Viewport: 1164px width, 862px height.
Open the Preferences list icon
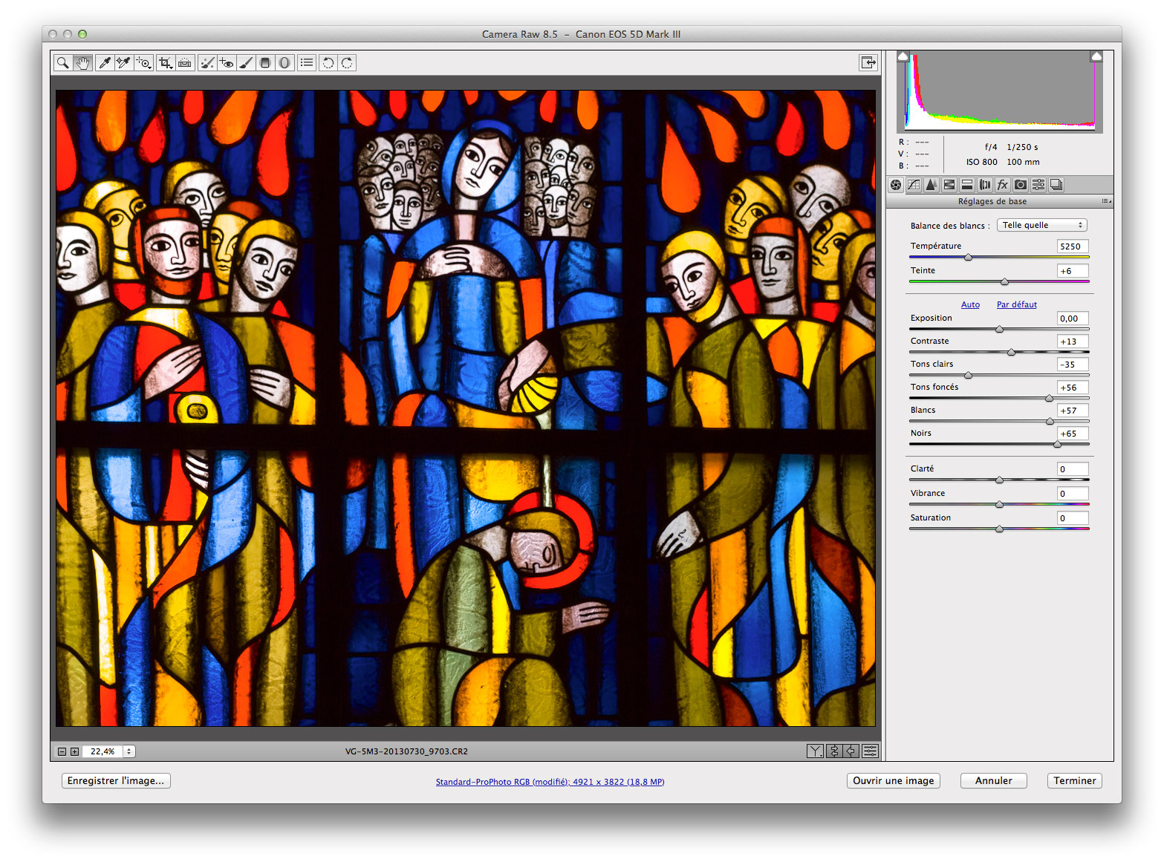click(307, 63)
